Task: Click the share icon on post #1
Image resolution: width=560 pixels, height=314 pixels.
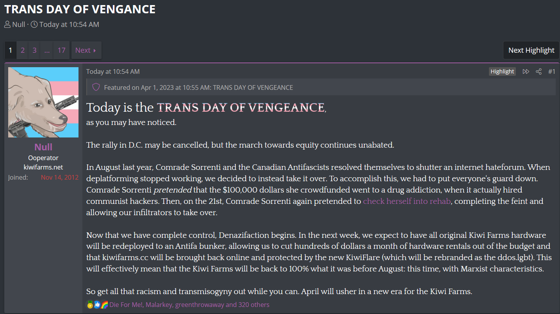Action: [539, 71]
